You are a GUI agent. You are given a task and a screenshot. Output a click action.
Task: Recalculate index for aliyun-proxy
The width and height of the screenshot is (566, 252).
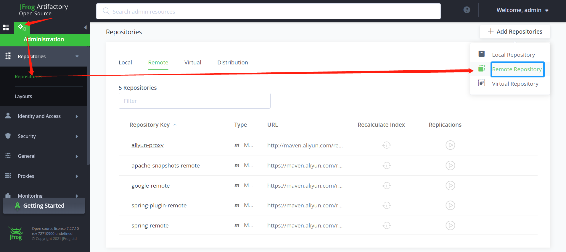point(387,145)
